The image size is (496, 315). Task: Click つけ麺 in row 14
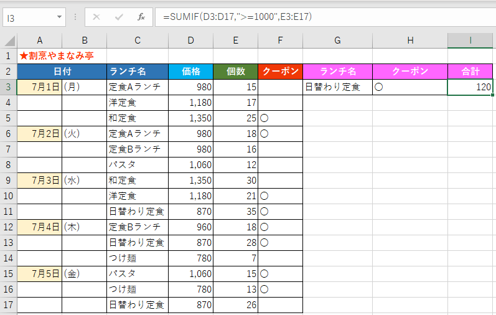point(138,258)
